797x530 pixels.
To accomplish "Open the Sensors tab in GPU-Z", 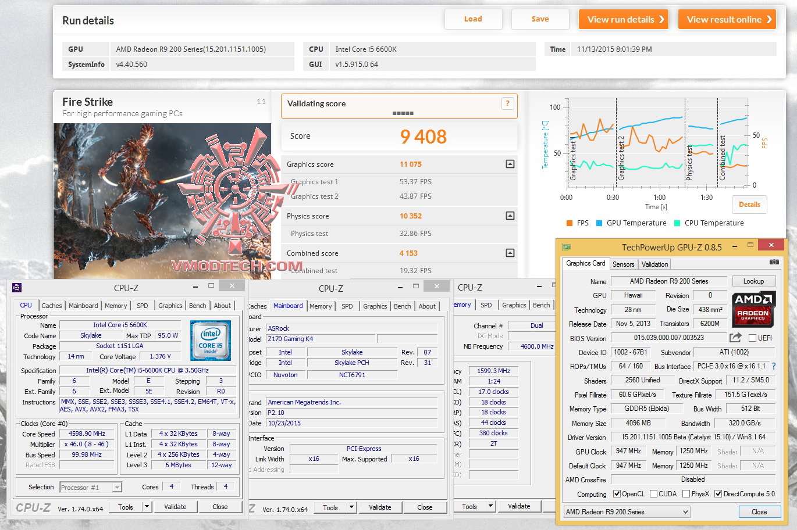I will 623,264.
